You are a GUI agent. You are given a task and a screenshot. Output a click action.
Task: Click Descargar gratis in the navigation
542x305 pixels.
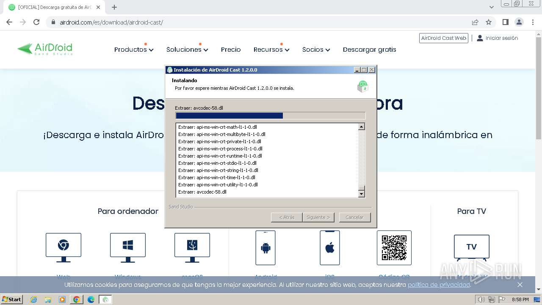click(370, 50)
